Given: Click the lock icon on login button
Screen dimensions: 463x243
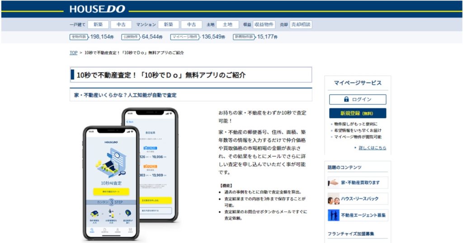Looking at the screenshot, I should 346,99.
